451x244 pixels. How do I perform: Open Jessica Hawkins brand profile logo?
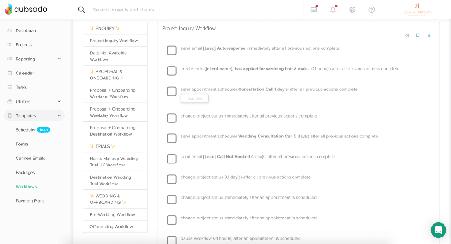(x=417, y=10)
